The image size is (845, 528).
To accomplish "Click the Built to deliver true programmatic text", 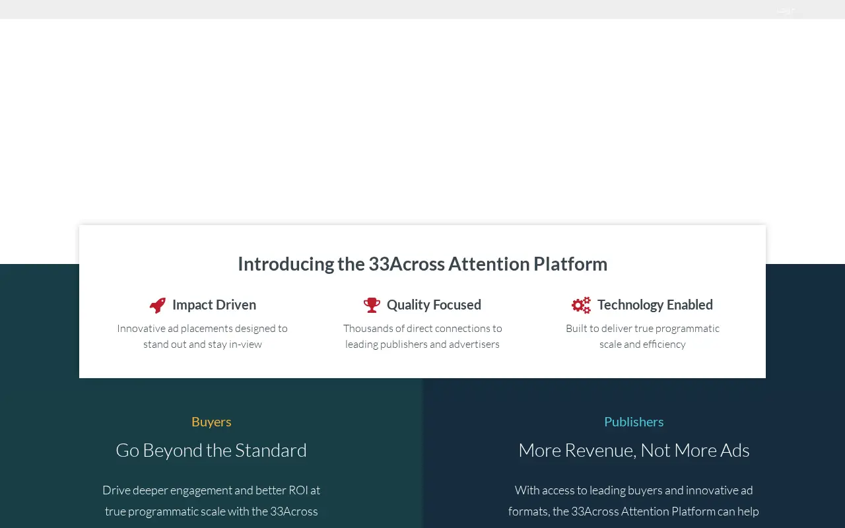I will point(642,336).
